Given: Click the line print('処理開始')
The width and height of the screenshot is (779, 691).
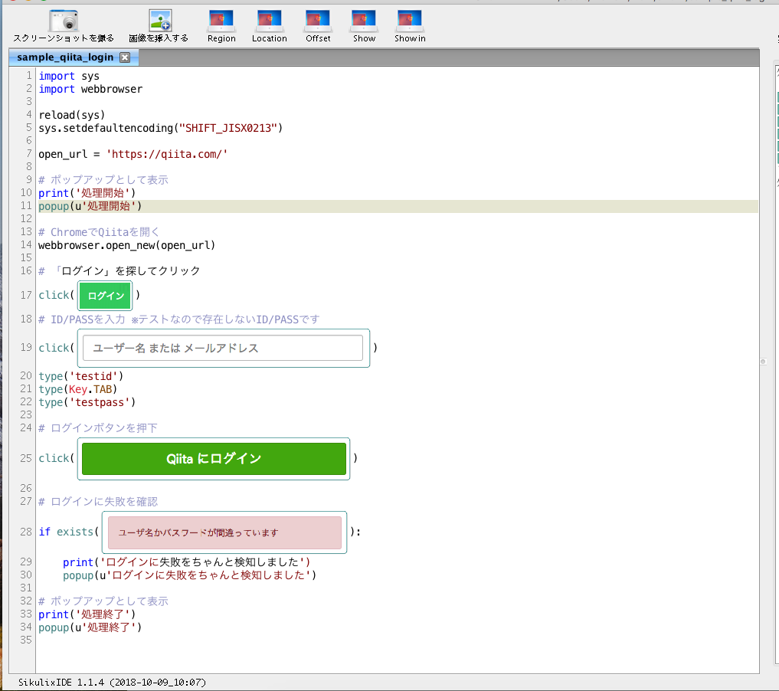Looking at the screenshot, I should (x=87, y=193).
